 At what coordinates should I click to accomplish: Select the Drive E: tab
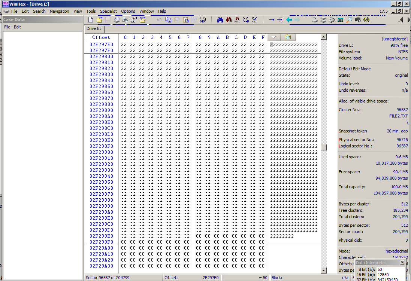(x=94, y=28)
